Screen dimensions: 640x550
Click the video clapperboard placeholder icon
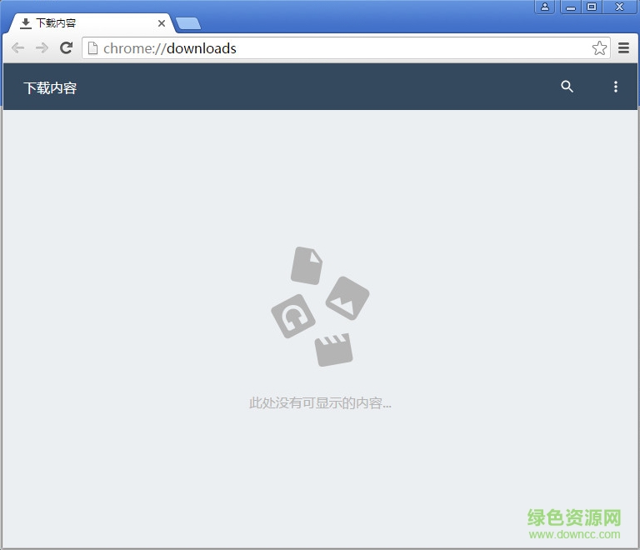(x=334, y=349)
